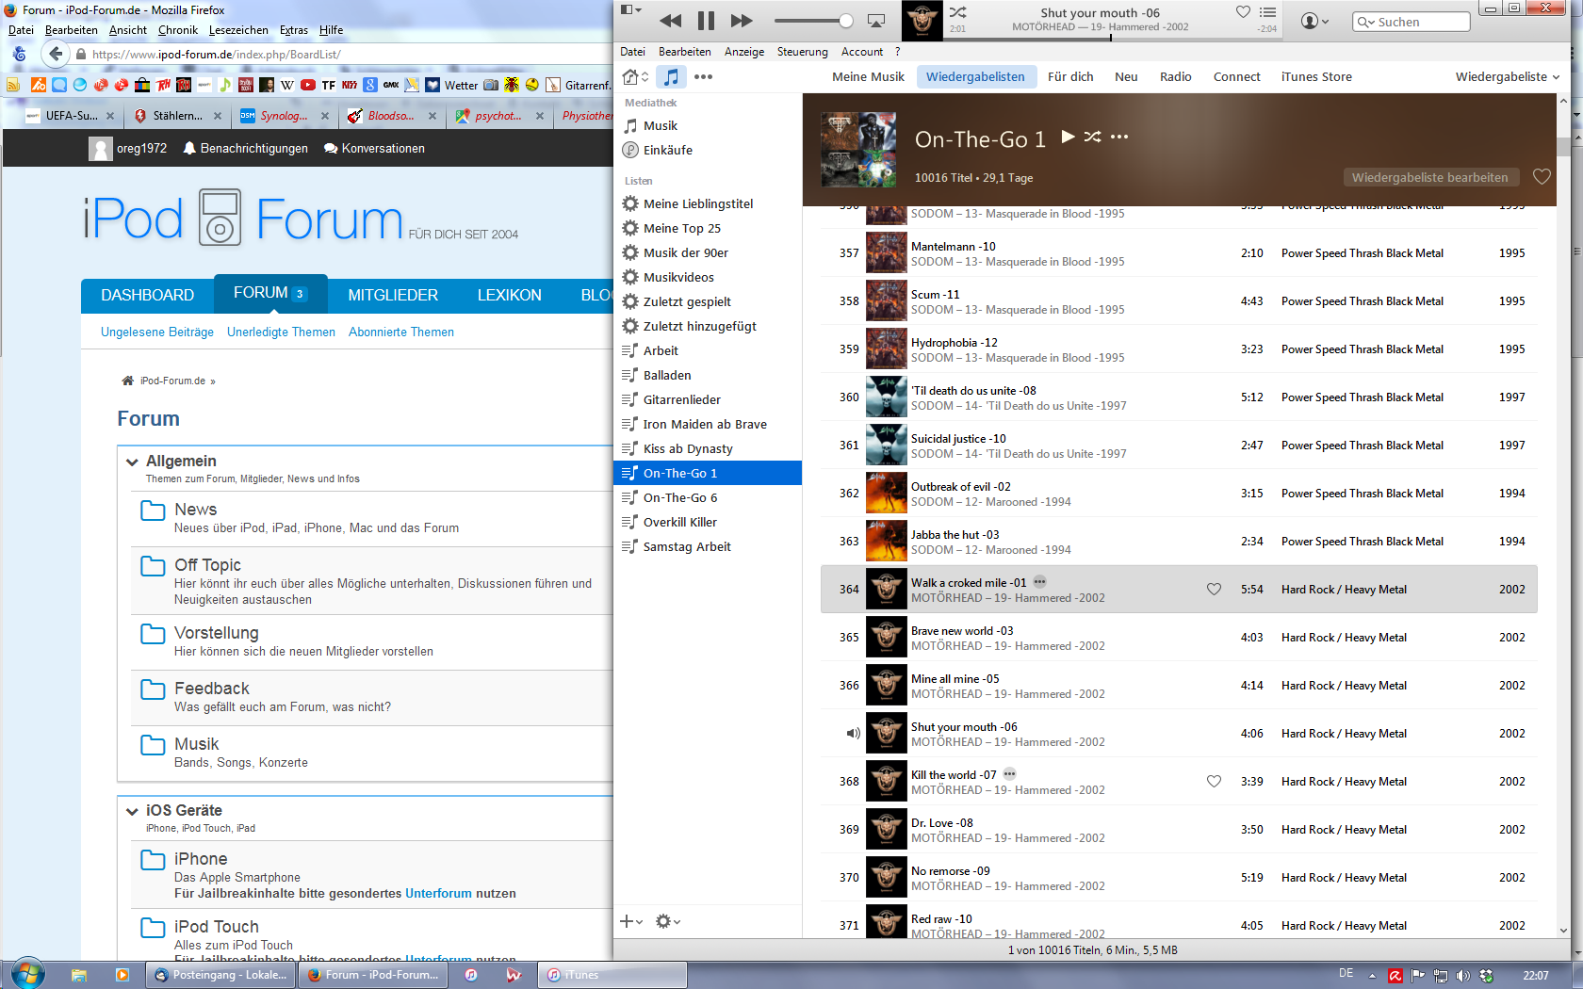Shuffle the On-The-Go 1 playlist
The width and height of the screenshot is (1583, 989).
click(x=1092, y=137)
